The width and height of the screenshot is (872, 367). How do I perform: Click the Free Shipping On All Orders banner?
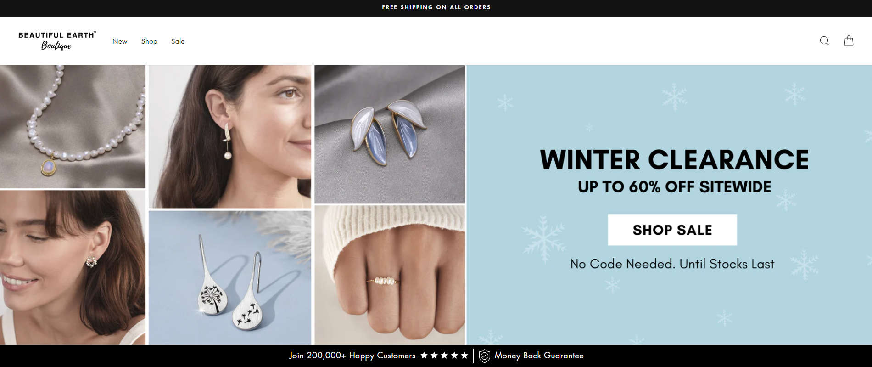tap(436, 7)
